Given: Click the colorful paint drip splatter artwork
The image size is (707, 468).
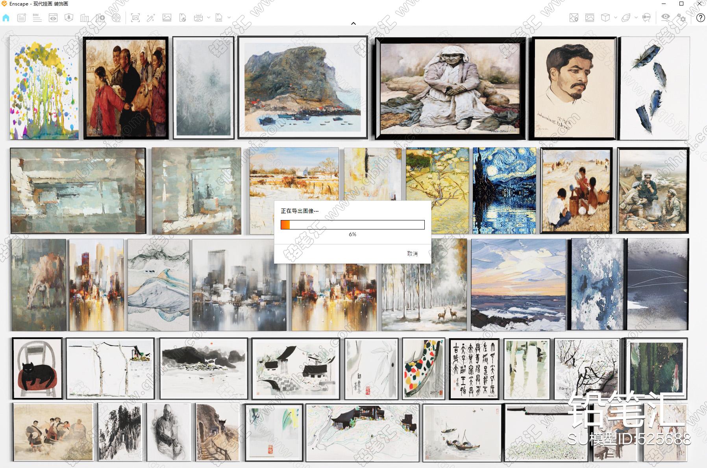Looking at the screenshot, I should point(44,88).
